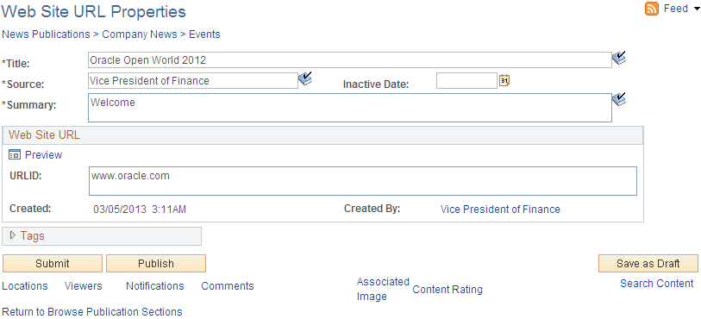
Task: Click the Submit button
Action: click(x=53, y=264)
